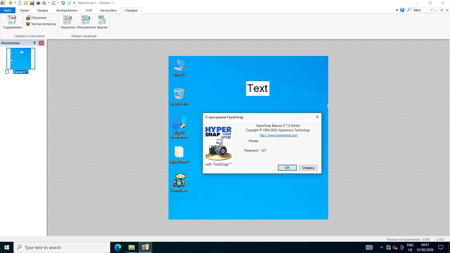This screenshot has height=253, width=450.
Task: Close the Миниатюры thumbnails panel
Action: [x=41, y=43]
